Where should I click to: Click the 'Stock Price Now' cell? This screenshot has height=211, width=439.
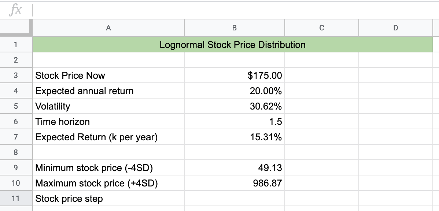pyautogui.click(x=108, y=75)
